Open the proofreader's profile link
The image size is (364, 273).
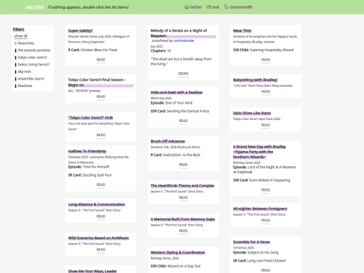point(183,40)
